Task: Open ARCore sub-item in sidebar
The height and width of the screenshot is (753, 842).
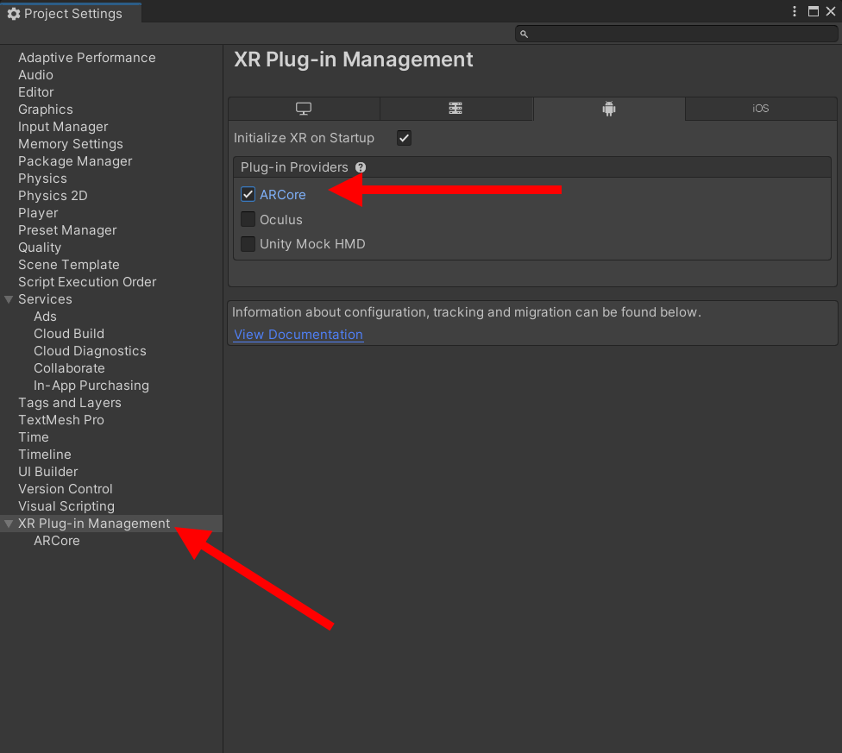Action: pyautogui.click(x=56, y=541)
